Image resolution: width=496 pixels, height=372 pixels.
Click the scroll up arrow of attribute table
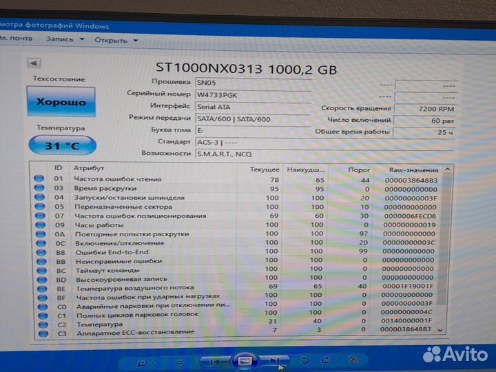447,169
